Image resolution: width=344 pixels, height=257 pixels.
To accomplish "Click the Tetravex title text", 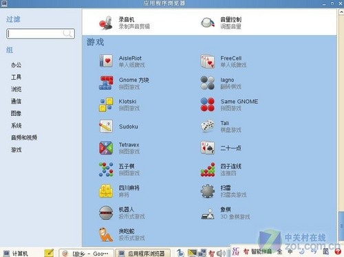I will [129, 145].
